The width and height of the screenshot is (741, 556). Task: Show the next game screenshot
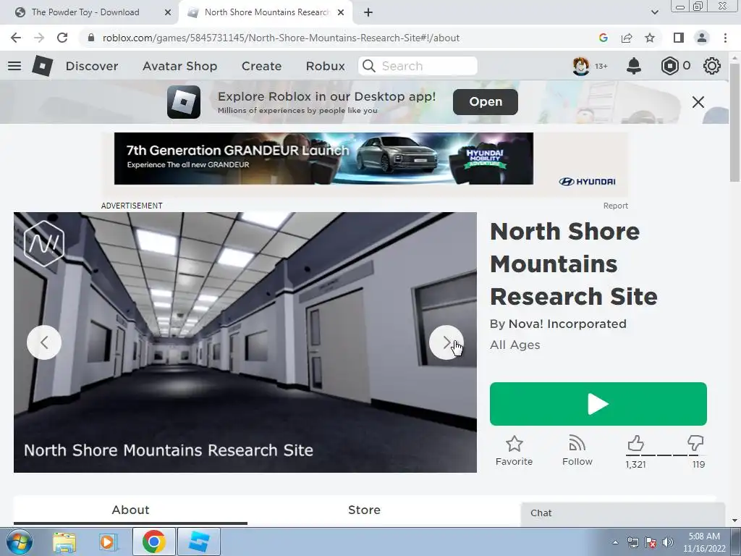click(x=446, y=342)
